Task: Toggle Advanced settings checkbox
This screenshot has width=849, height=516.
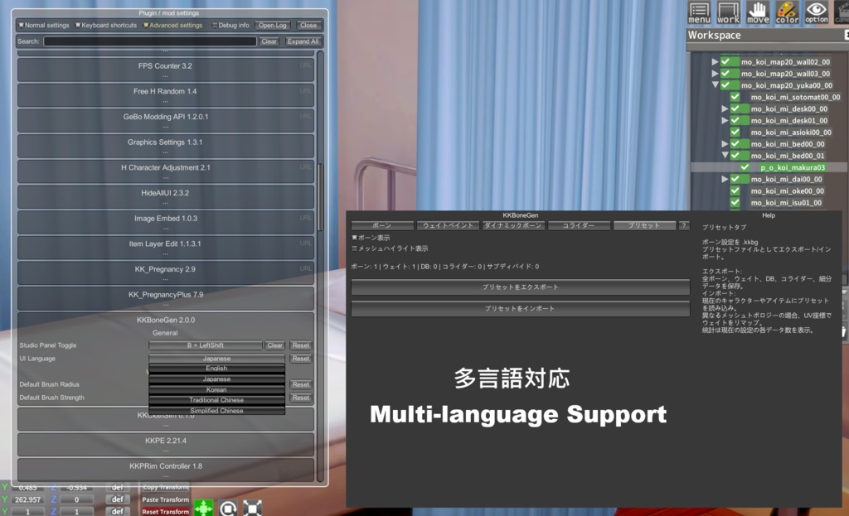Action: click(x=146, y=25)
